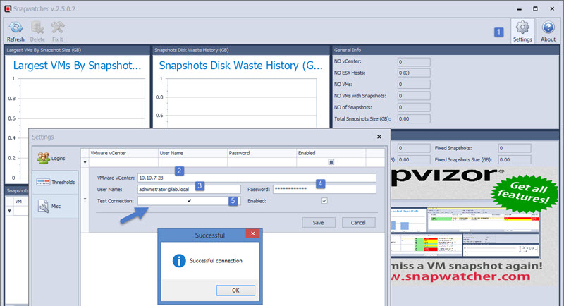Click the Largest VMs By Snapshot chart title

coord(77,66)
